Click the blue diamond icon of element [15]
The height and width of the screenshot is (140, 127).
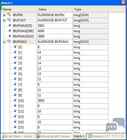[x=15, y=127]
